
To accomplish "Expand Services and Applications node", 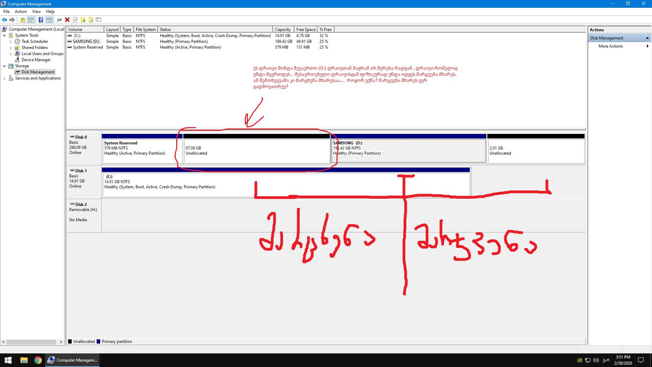I will [x=4, y=78].
